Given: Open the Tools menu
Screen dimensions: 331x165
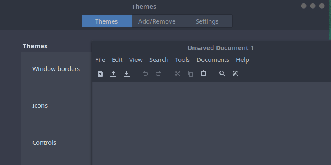Looking at the screenshot, I should coord(182,60).
